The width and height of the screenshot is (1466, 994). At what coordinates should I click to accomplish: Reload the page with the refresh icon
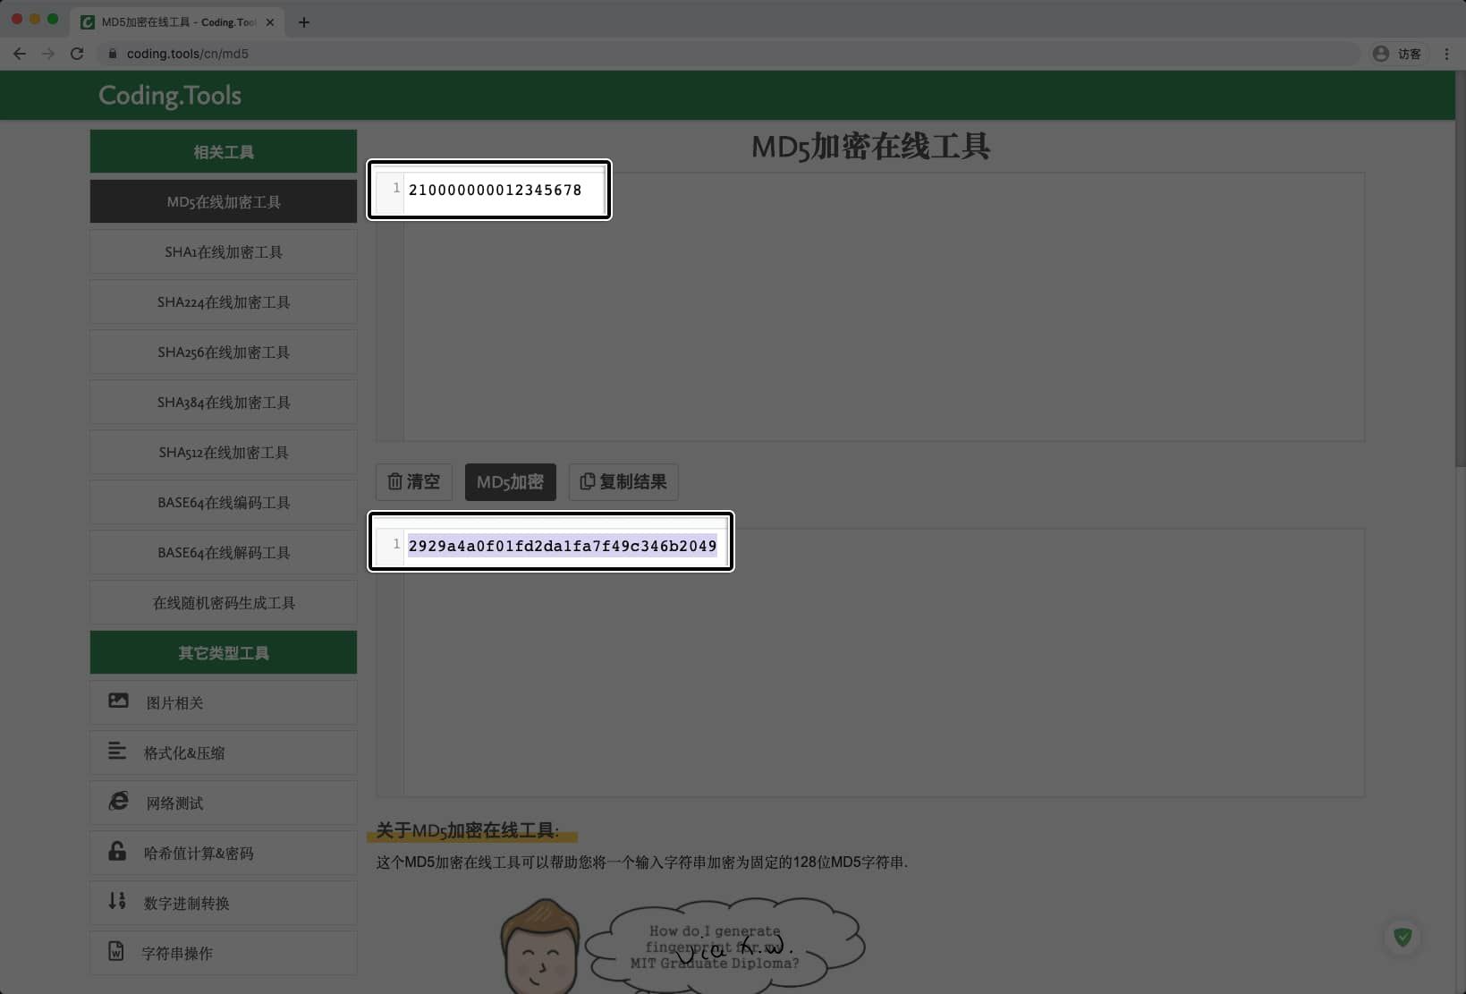tap(77, 54)
